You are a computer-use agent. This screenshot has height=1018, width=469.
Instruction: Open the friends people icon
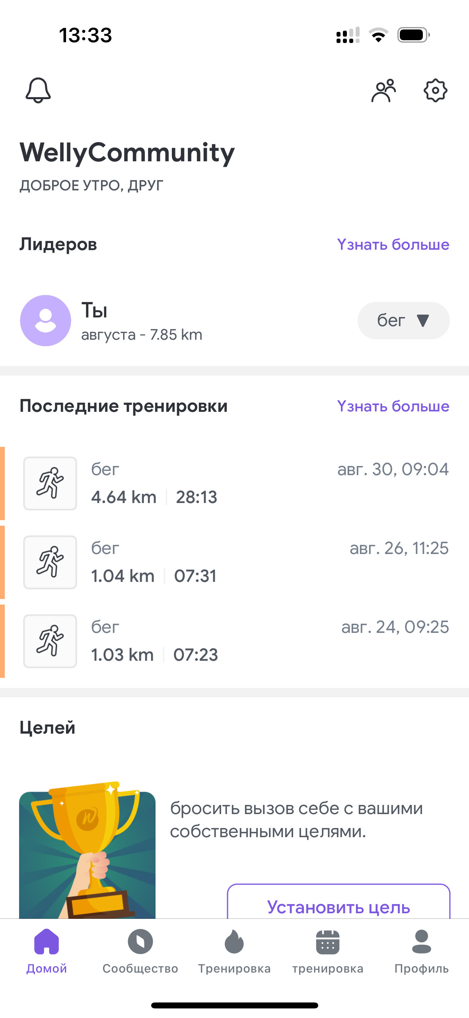coord(383,90)
